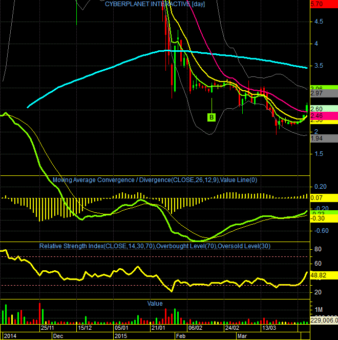
Task: Click the Dec month label
Action: coord(58,336)
